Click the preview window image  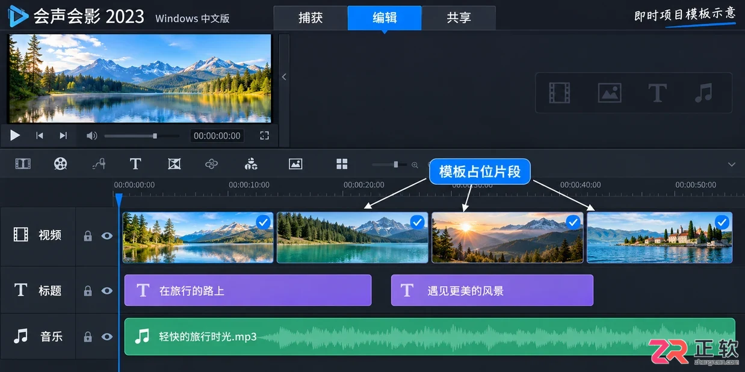140,79
